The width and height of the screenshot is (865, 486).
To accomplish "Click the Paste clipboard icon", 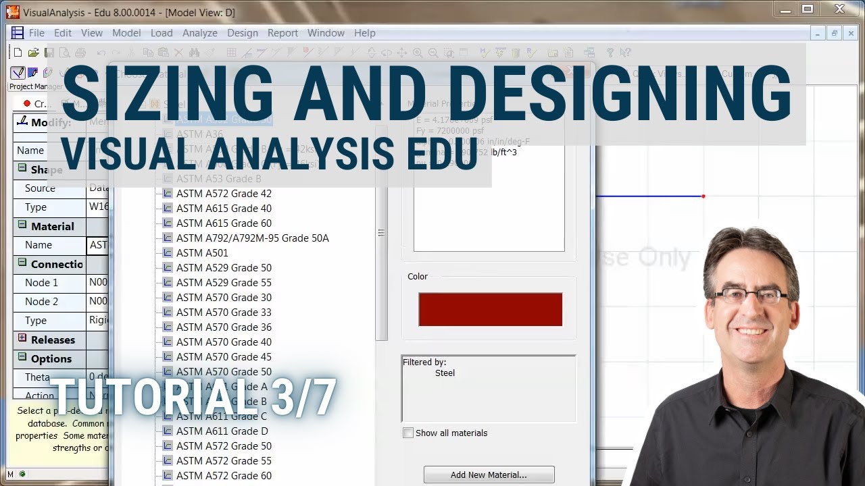I will point(164,53).
